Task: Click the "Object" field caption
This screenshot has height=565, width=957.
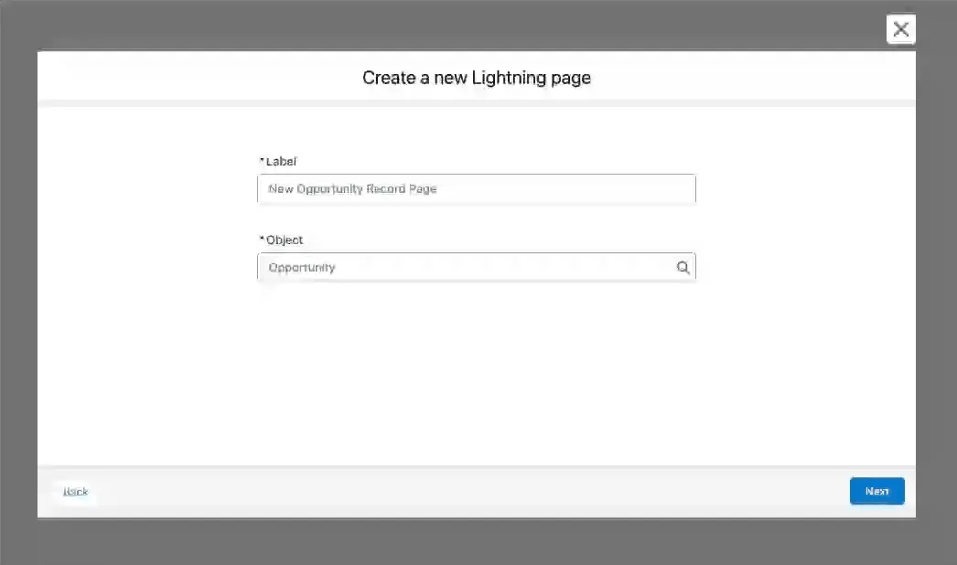Action: 285,240
